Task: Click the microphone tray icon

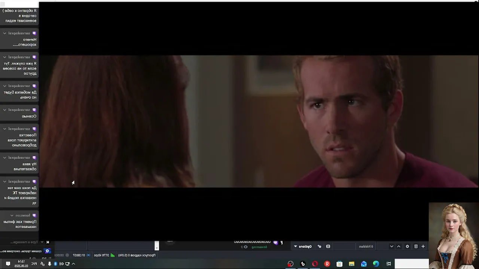Action: [49, 264]
